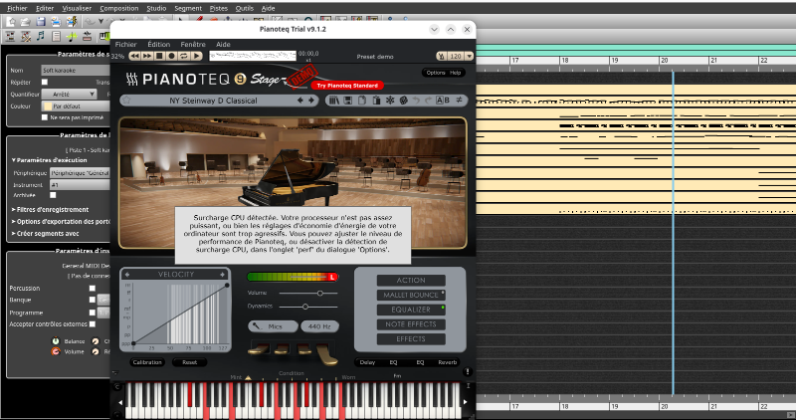The image size is (796, 420).
Task: Click Rosegarden print toolbar icon
Action: pyautogui.click(x=56, y=21)
